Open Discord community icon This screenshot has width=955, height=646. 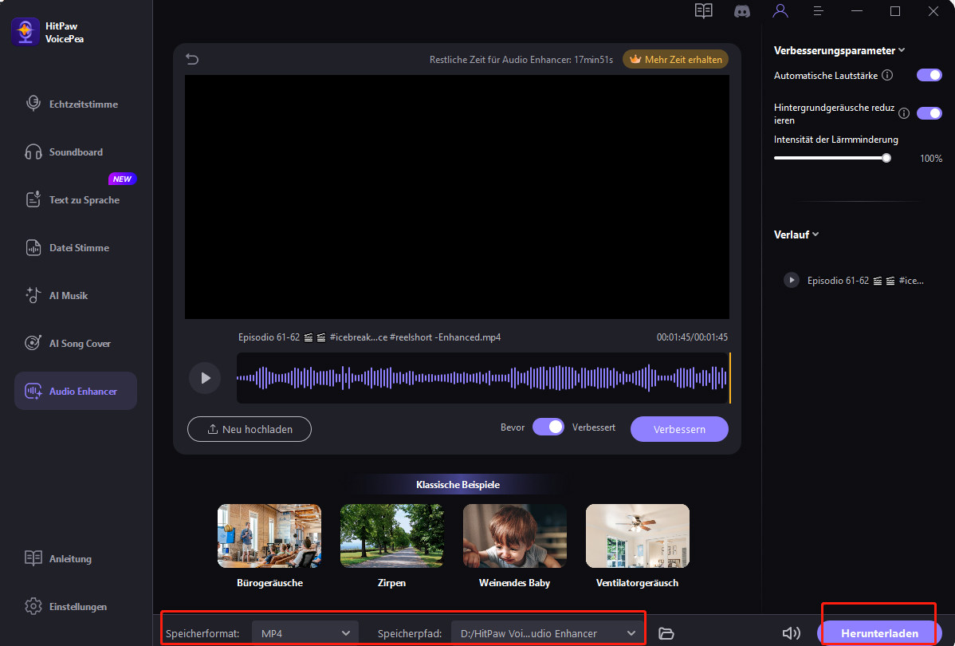click(x=742, y=11)
